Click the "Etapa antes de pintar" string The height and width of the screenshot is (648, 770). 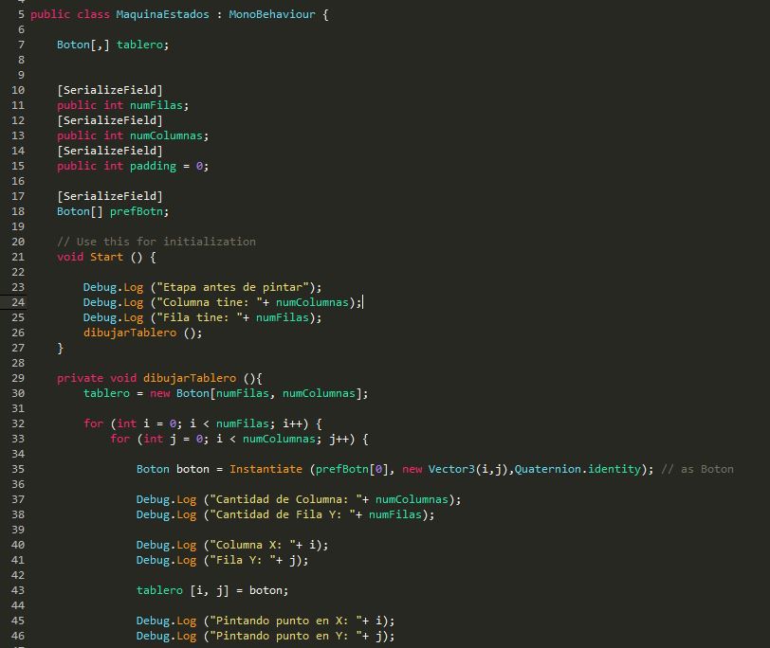pos(232,287)
